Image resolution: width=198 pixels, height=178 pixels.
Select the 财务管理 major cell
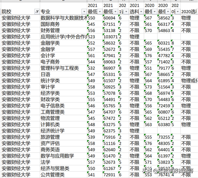click(63, 30)
